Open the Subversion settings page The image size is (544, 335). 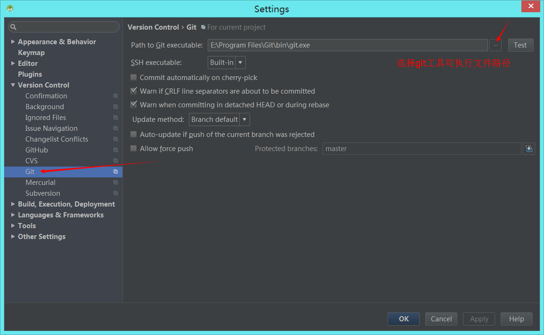43,193
